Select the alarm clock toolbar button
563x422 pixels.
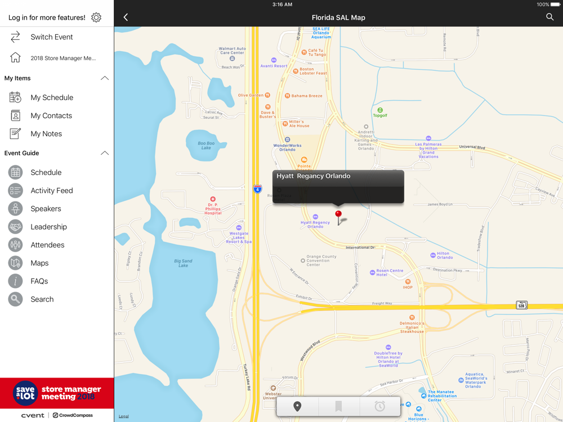379,406
